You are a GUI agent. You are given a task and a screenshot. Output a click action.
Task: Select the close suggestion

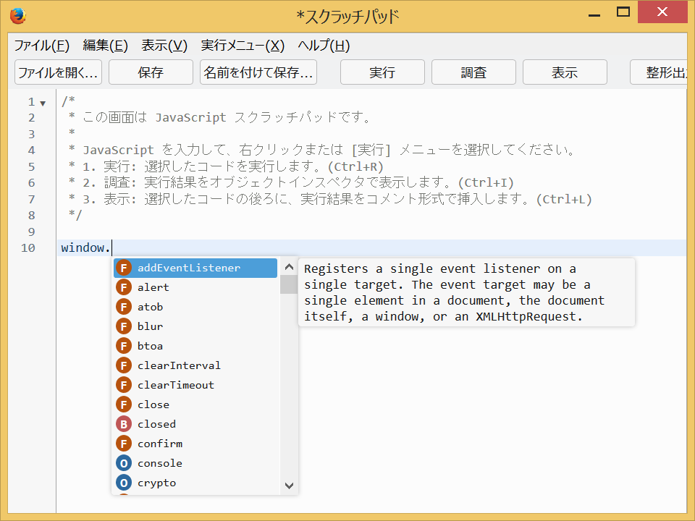(x=195, y=404)
